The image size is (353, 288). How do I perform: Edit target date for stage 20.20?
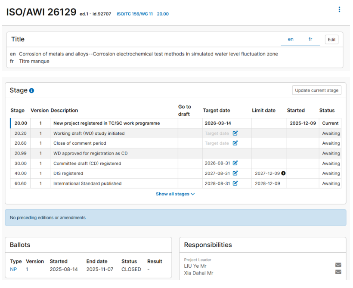(235, 133)
